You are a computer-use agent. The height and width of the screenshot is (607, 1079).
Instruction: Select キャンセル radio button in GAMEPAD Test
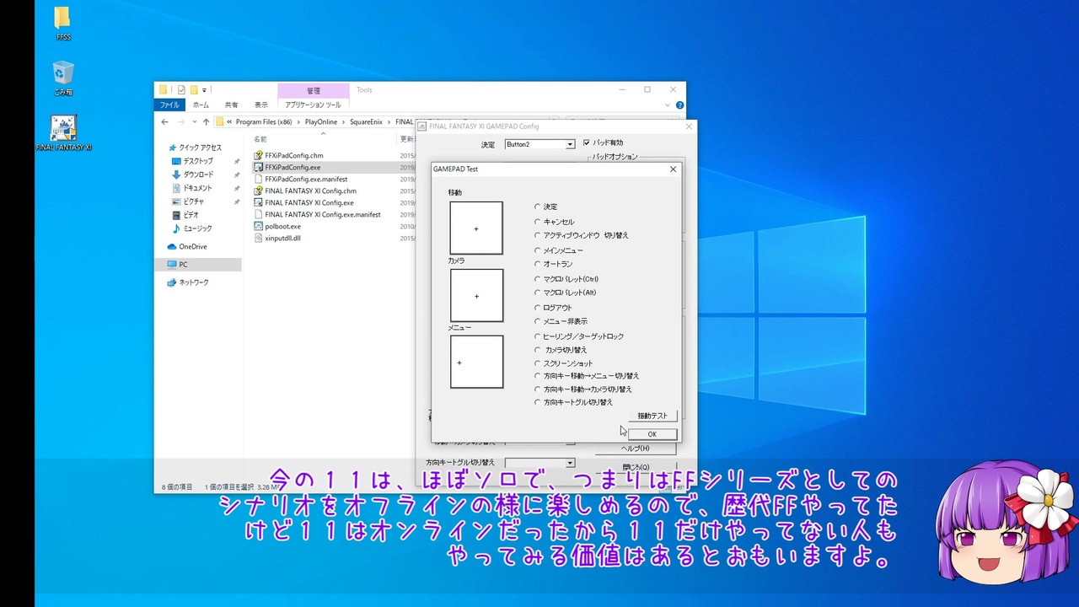[538, 222]
